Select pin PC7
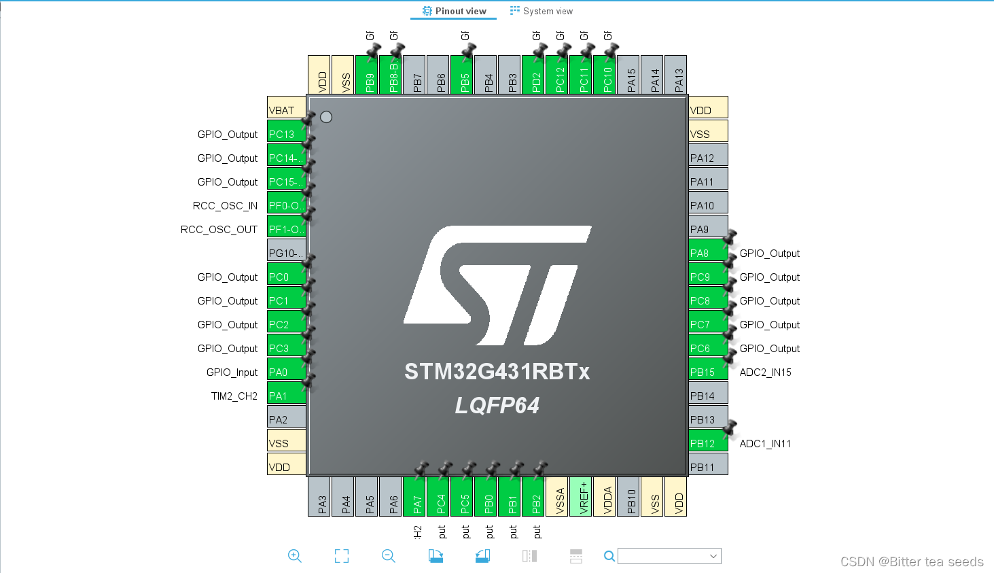The width and height of the screenshot is (994, 573). coord(708,322)
